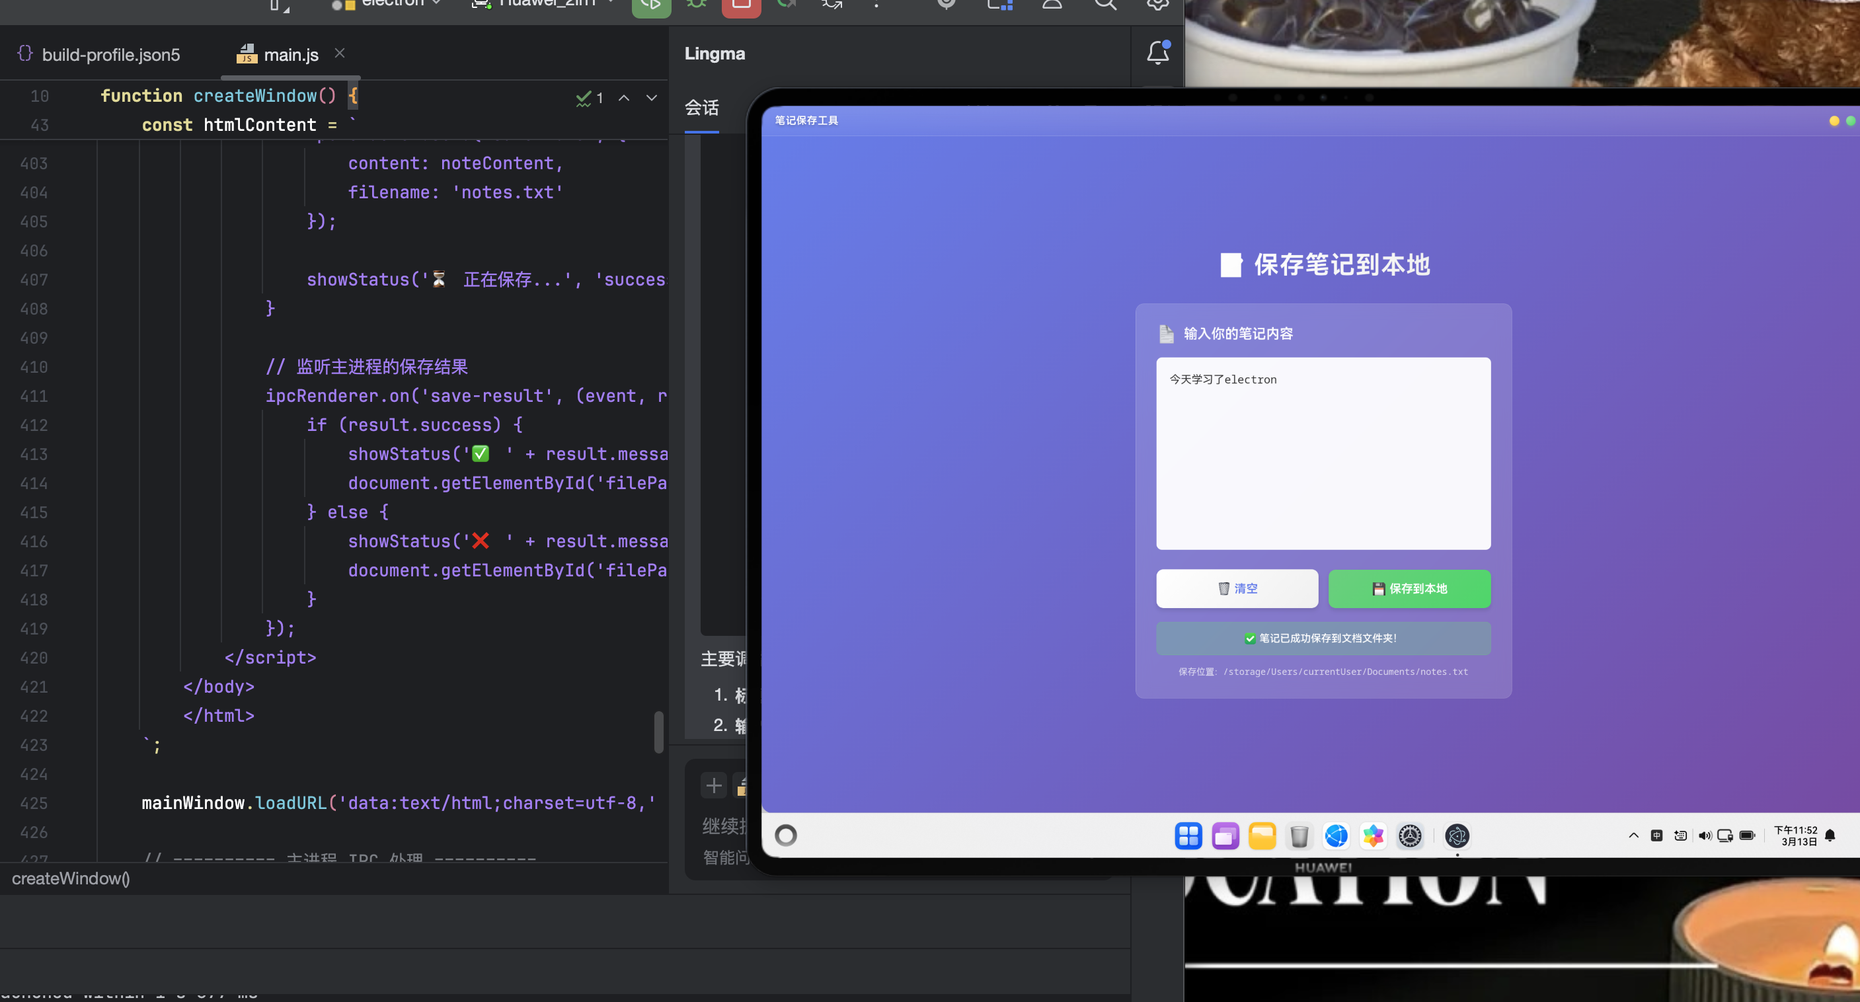Screen dimensions: 1860x1002
Task: Click the green Run button in toolbar
Action: [x=650, y=6]
